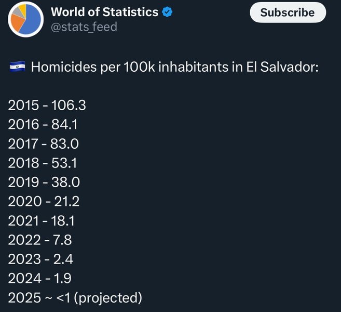Click the 2024 - 1.9 line
341x312 pixels.
click(40, 278)
